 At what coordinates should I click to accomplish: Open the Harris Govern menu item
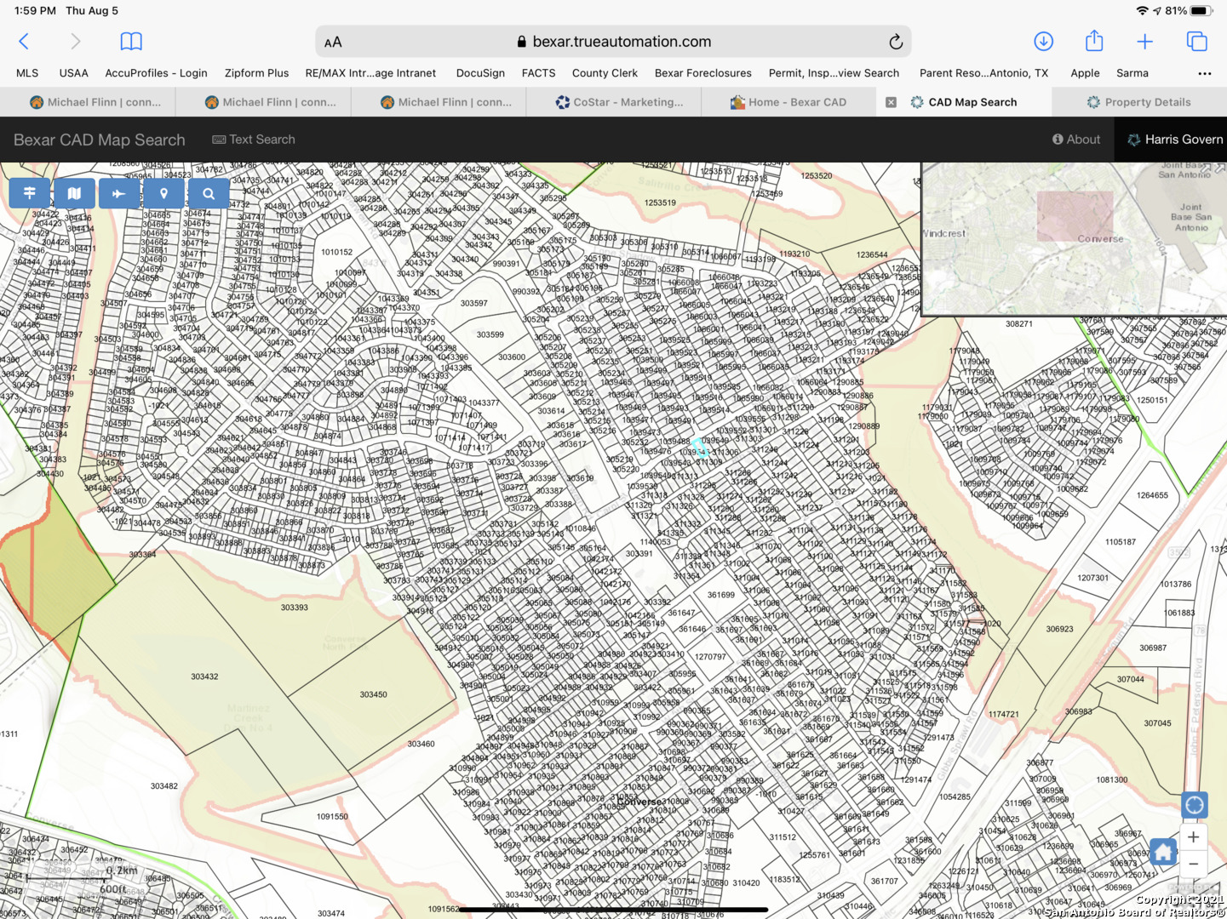1174,140
